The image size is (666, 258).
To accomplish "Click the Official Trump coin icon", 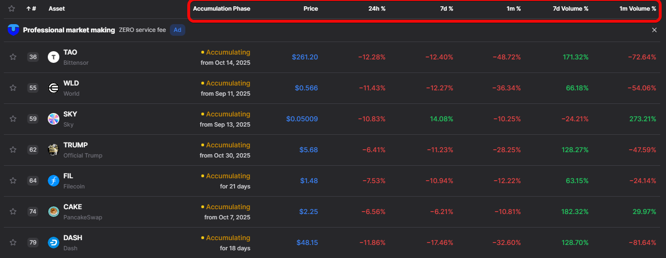I will point(54,150).
